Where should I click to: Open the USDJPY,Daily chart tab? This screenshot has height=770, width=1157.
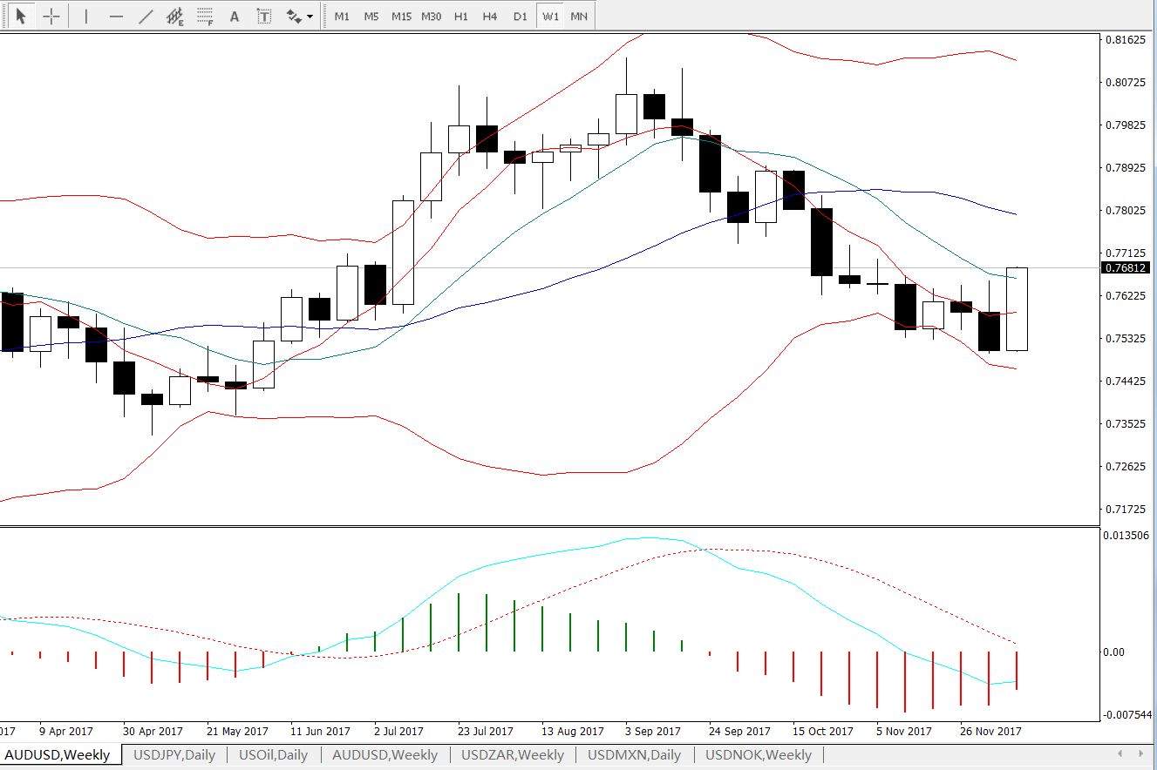(x=174, y=755)
